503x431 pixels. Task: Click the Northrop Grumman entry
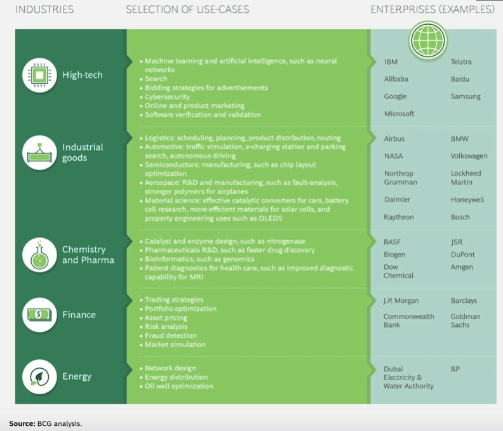click(400, 178)
